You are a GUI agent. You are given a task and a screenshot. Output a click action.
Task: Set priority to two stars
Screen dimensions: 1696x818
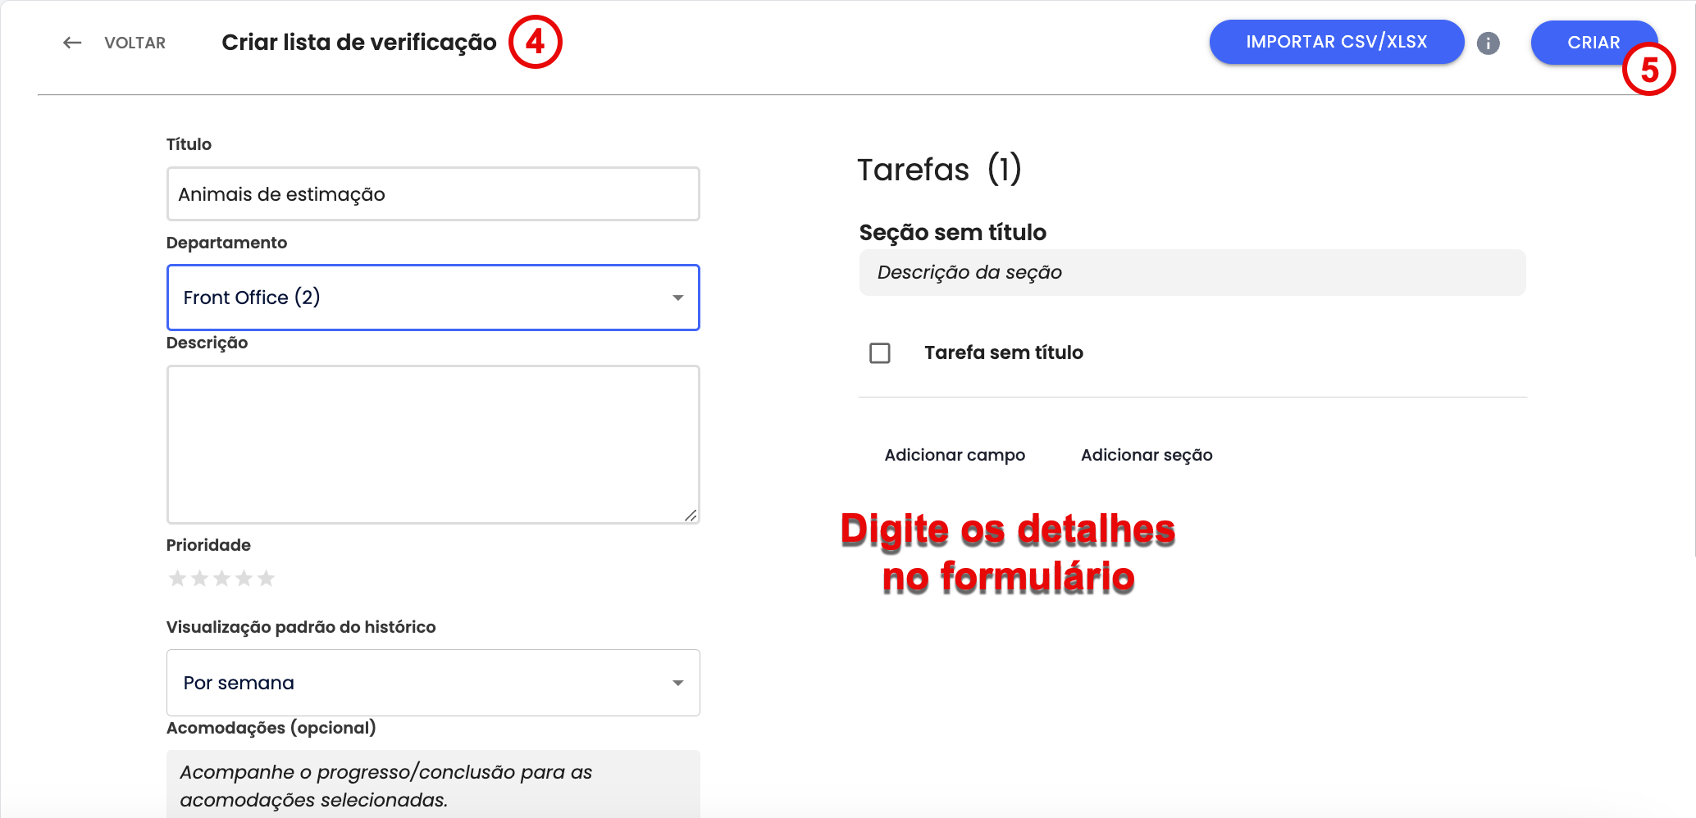[199, 579]
